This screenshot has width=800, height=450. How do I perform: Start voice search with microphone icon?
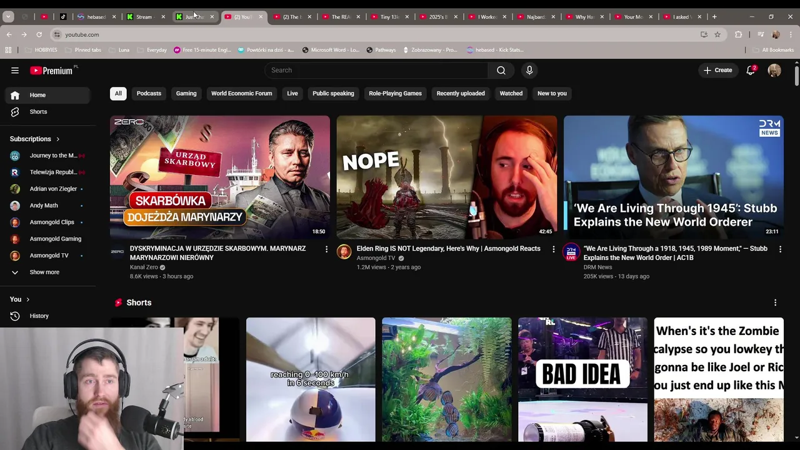pyautogui.click(x=529, y=71)
